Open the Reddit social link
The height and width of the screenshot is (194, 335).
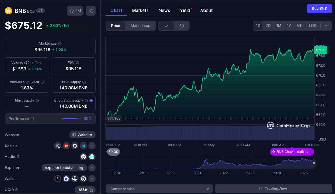pos(66,146)
